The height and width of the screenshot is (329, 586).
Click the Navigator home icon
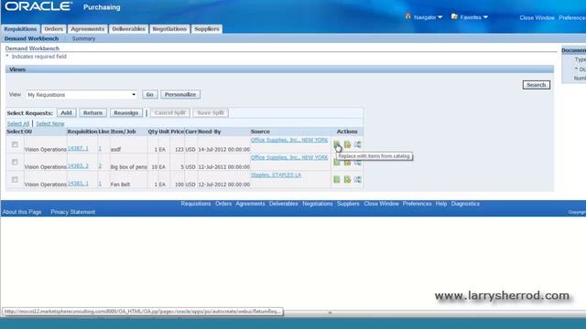pos(407,16)
